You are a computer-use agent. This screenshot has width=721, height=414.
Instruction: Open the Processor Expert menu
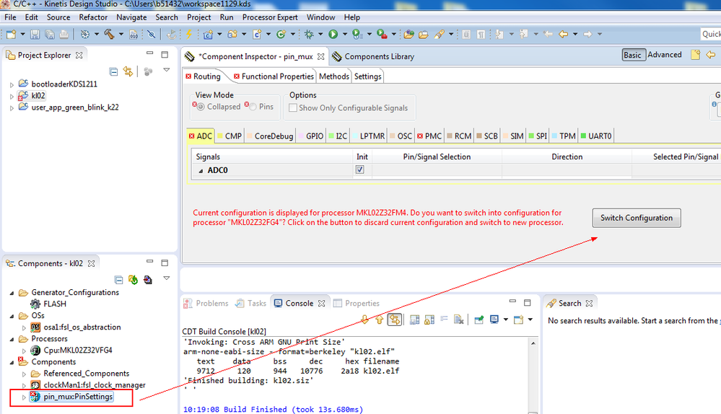pos(270,17)
